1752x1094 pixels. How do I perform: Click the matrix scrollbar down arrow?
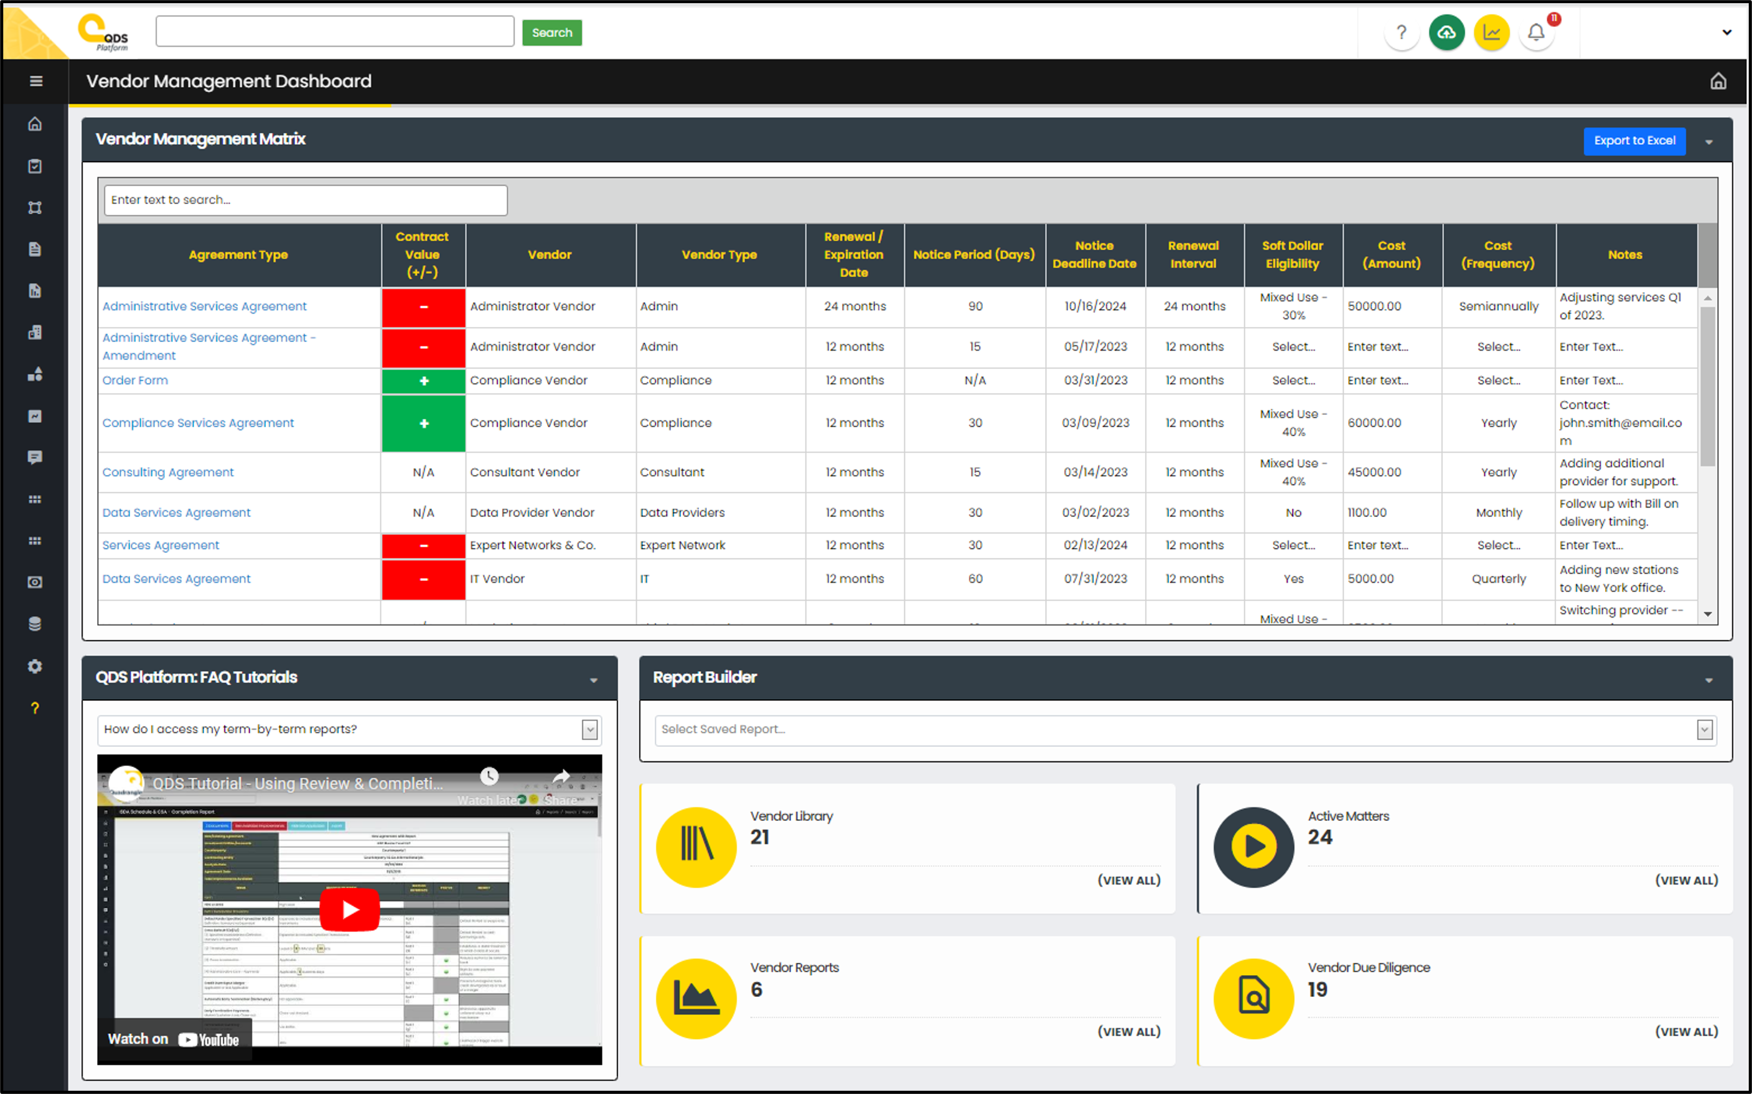coord(1708,614)
